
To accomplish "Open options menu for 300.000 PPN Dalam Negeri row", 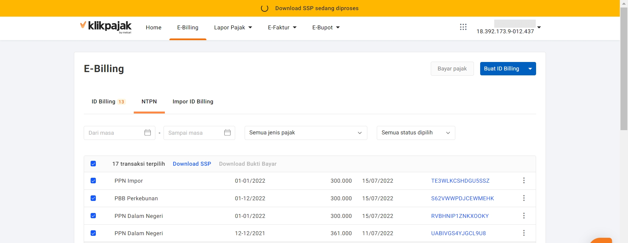I will [524, 216].
